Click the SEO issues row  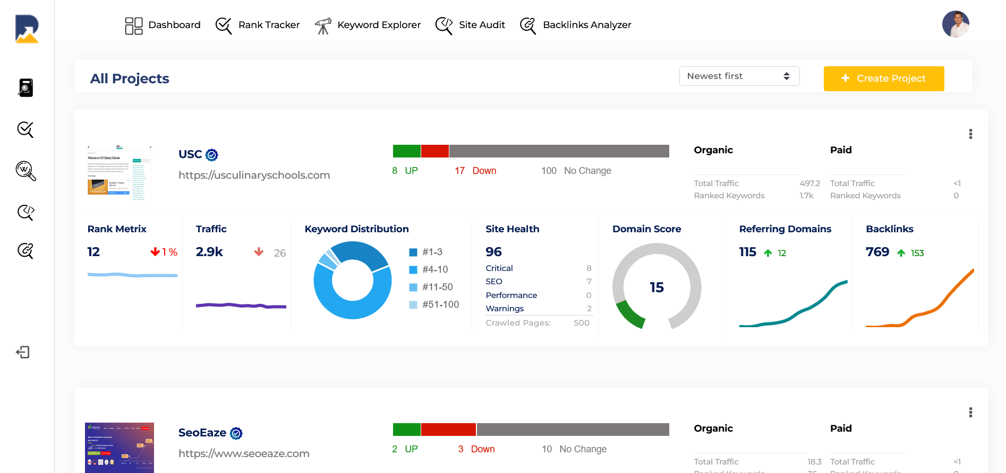[539, 282]
